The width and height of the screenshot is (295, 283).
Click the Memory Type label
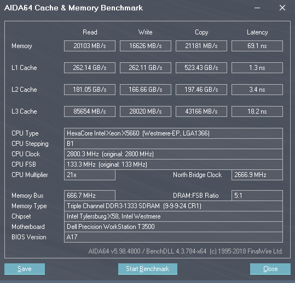(x=29, y=206)
